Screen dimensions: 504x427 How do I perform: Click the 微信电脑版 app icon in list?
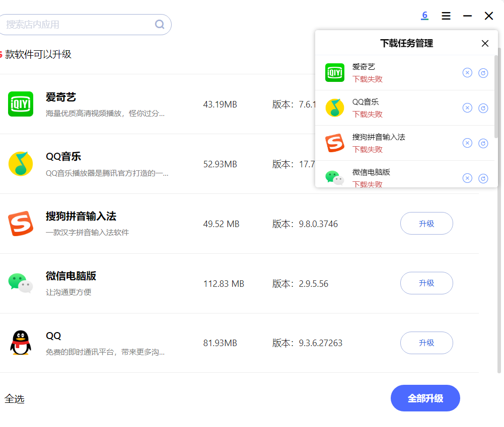(x=21, y=283)
